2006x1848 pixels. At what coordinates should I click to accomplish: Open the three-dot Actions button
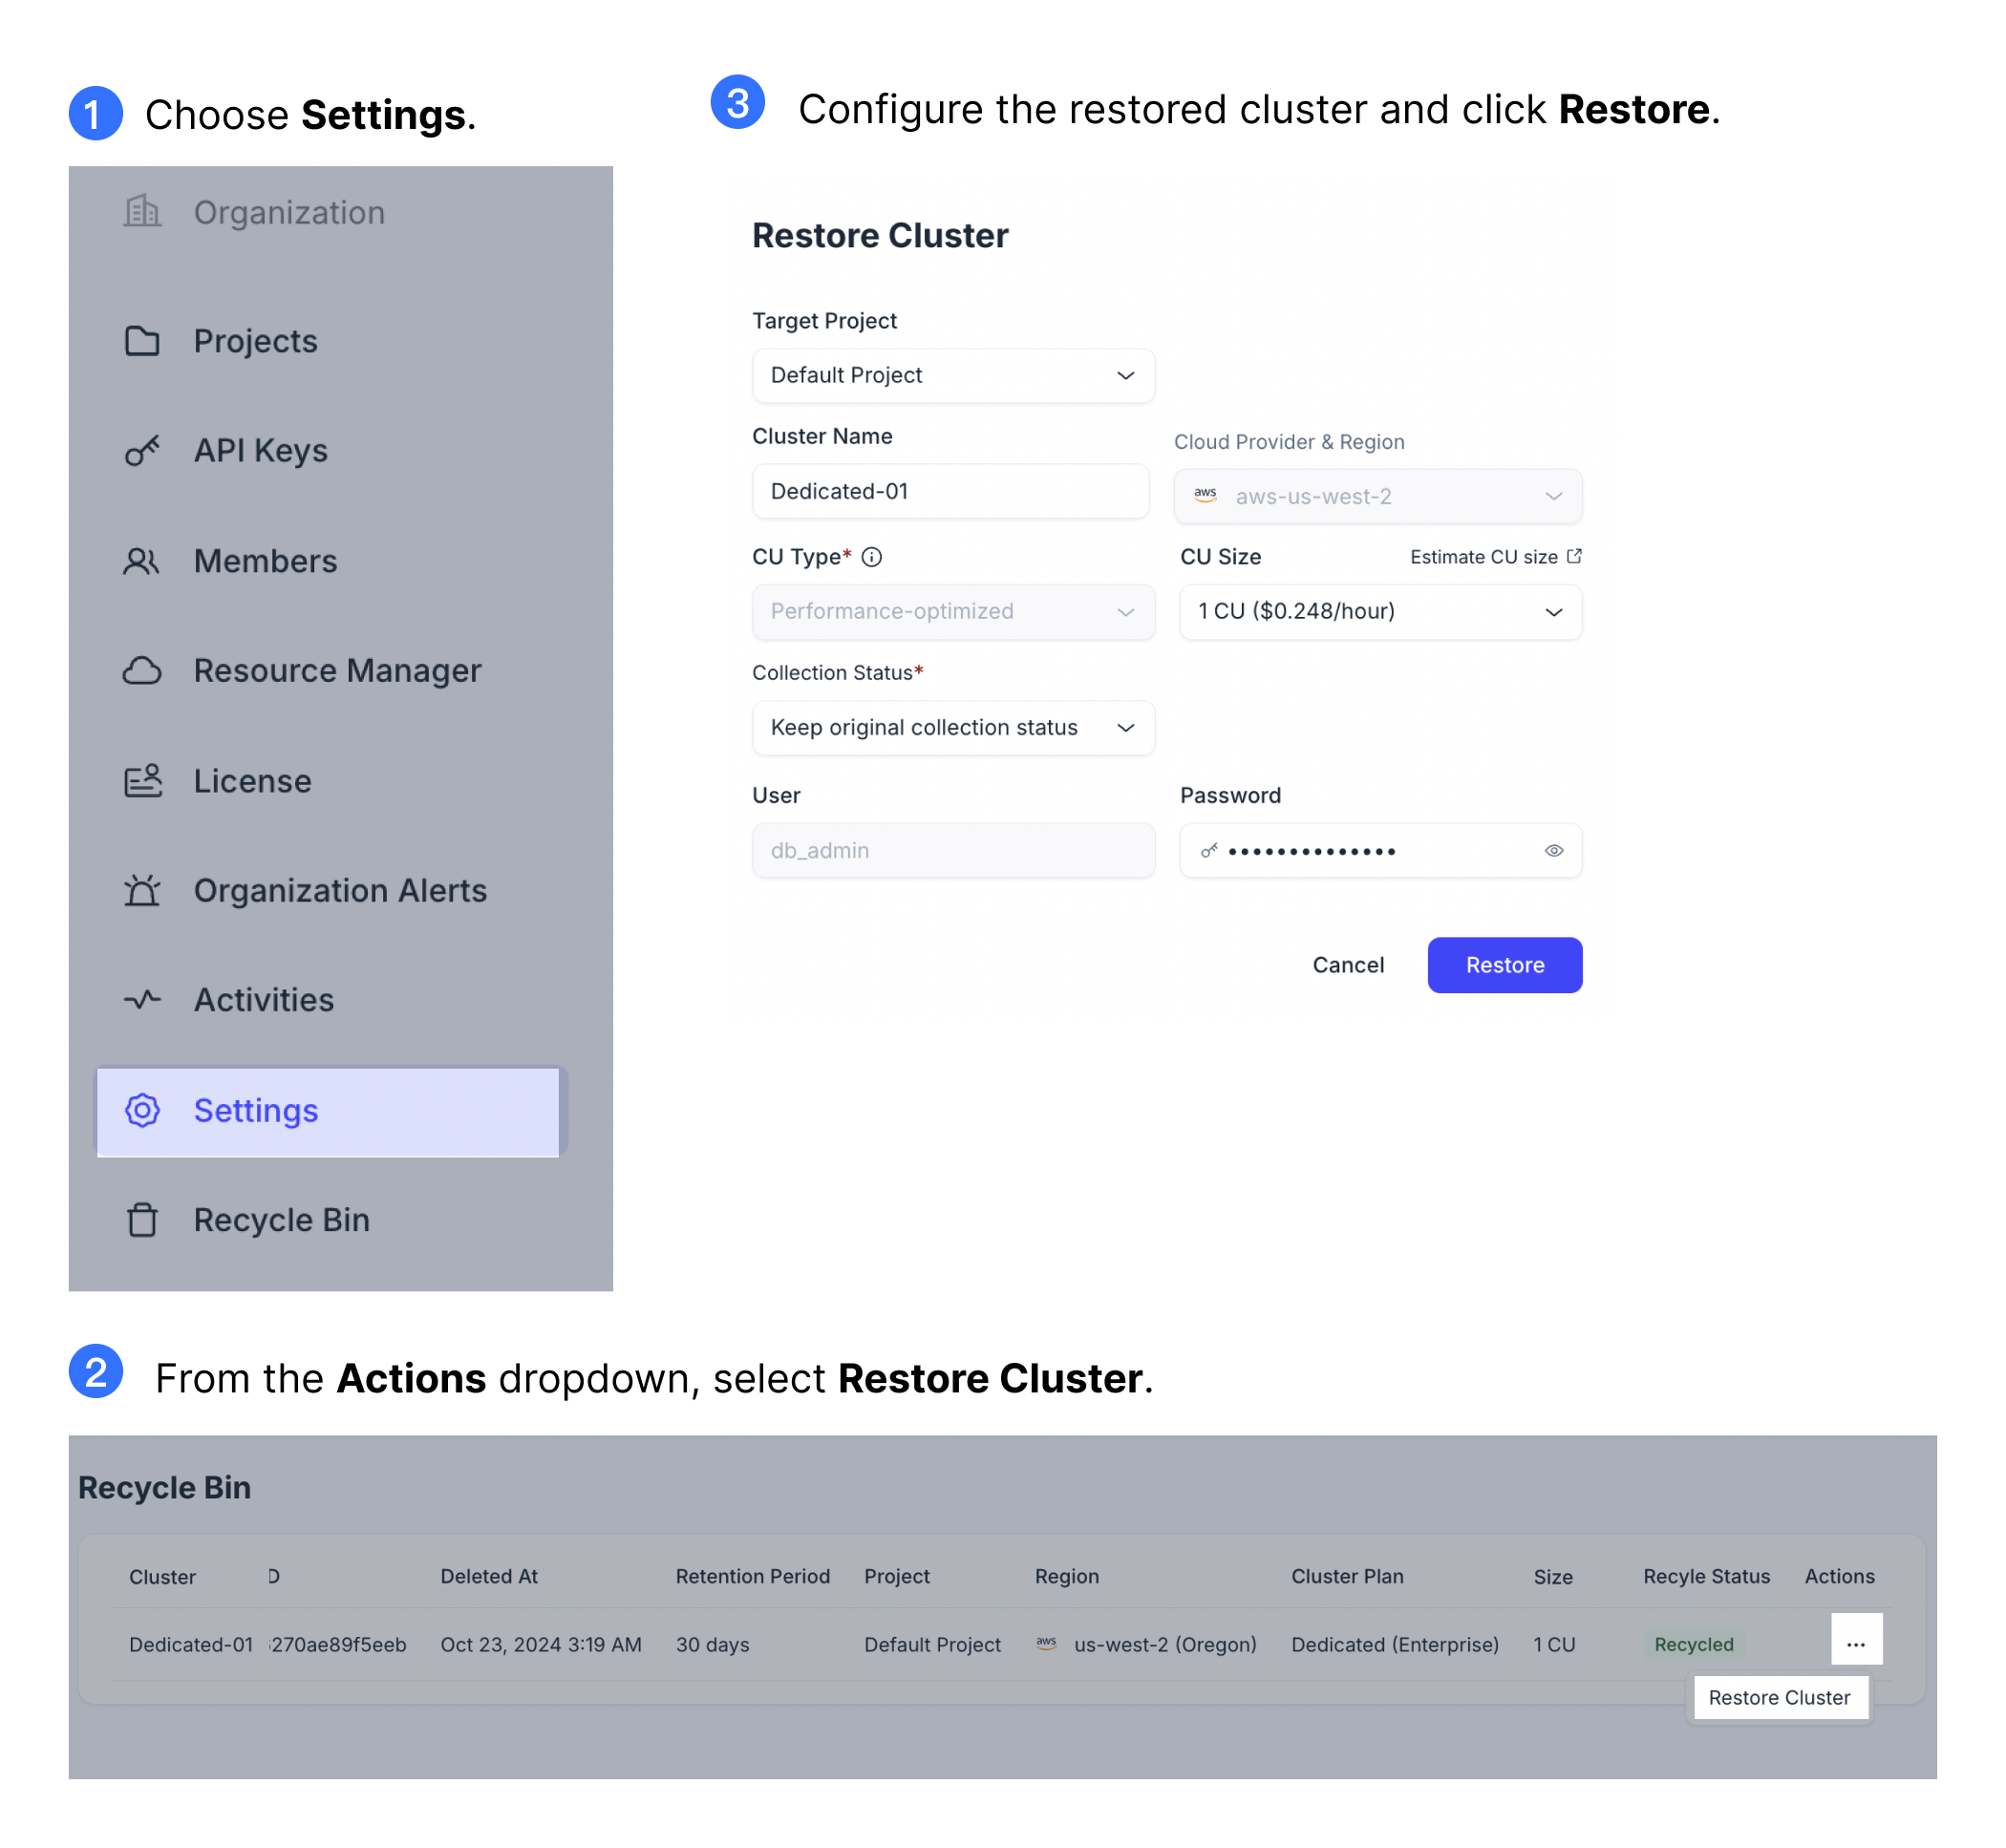pyautogui.click(x=1856, y=1644)
